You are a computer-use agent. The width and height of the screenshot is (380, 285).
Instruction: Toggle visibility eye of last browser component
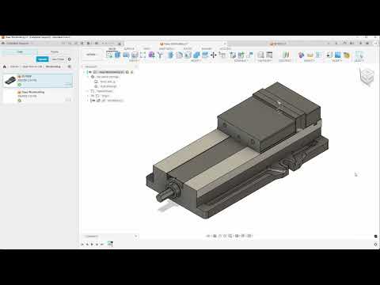93,101
